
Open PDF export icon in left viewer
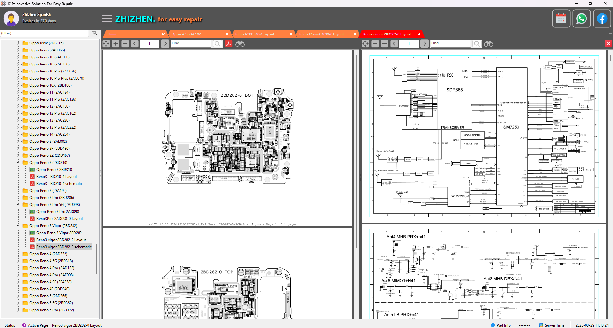pos(229,43)
